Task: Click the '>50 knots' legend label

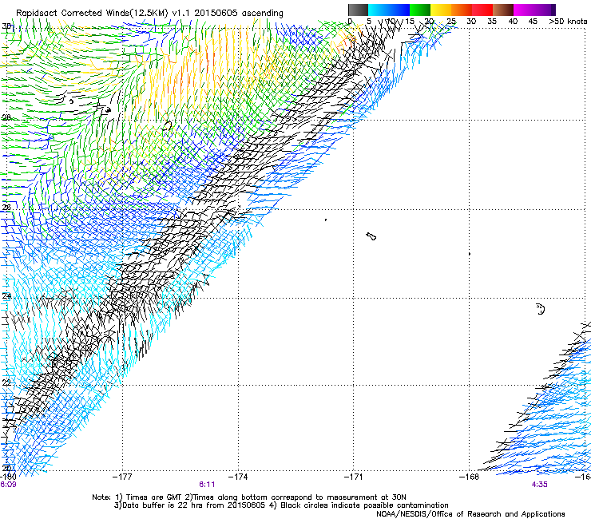Action: pos(568,22)
